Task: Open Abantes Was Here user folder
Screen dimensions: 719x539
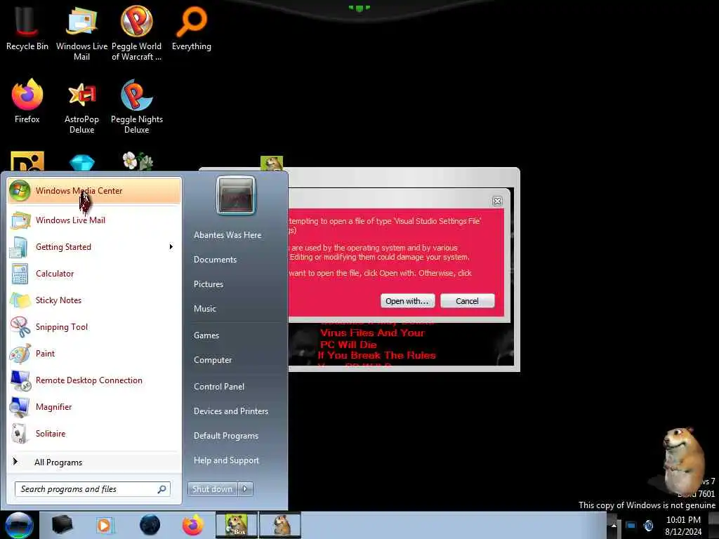Action: (x=227, y=235)
